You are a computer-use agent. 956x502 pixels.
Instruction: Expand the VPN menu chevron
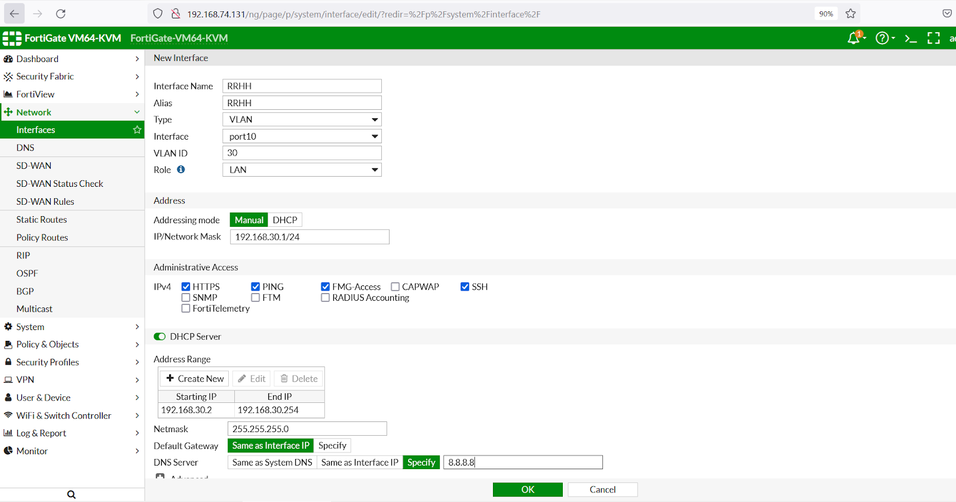[x=137, y=380]
